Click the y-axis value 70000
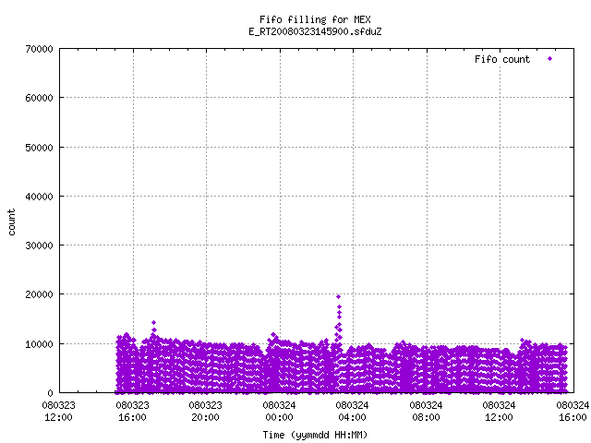 [39, 49]
